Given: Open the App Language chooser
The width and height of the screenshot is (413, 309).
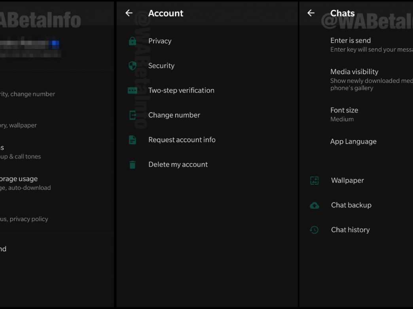Looking at the screenshot, I should 353,142.
